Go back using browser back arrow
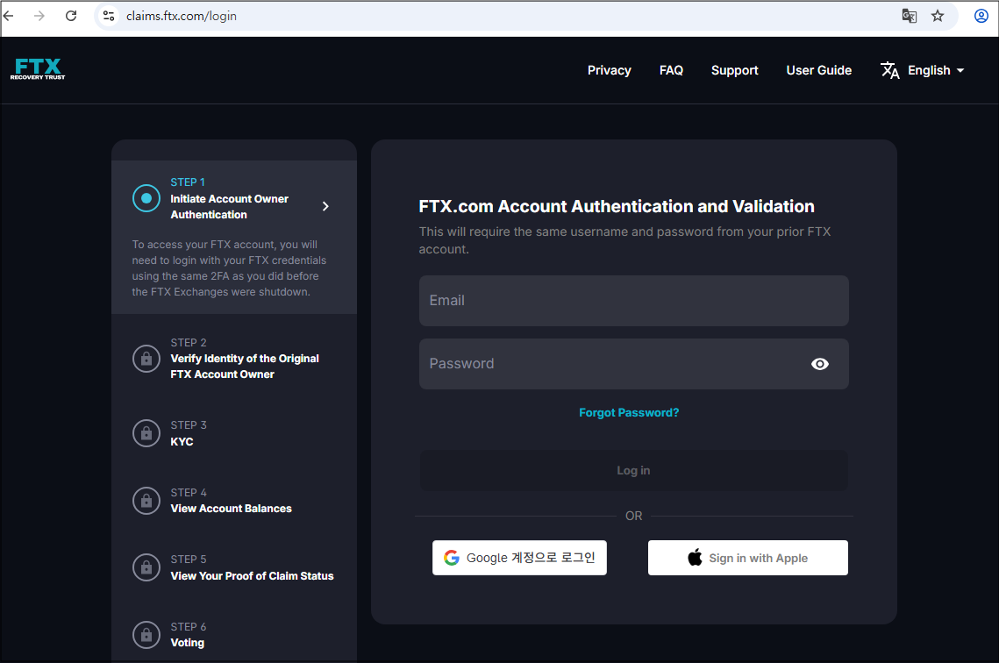 [8, 16]
